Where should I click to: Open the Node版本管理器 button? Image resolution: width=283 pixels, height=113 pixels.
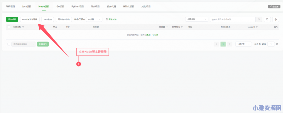point(30,20)
